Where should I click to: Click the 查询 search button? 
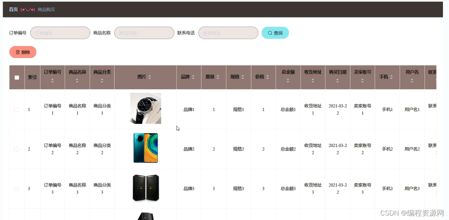coord(275,33)
